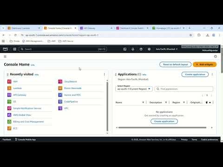Open the help question mark icon
This screenshot has width=223, height=167.
click(x=141, y=49)
